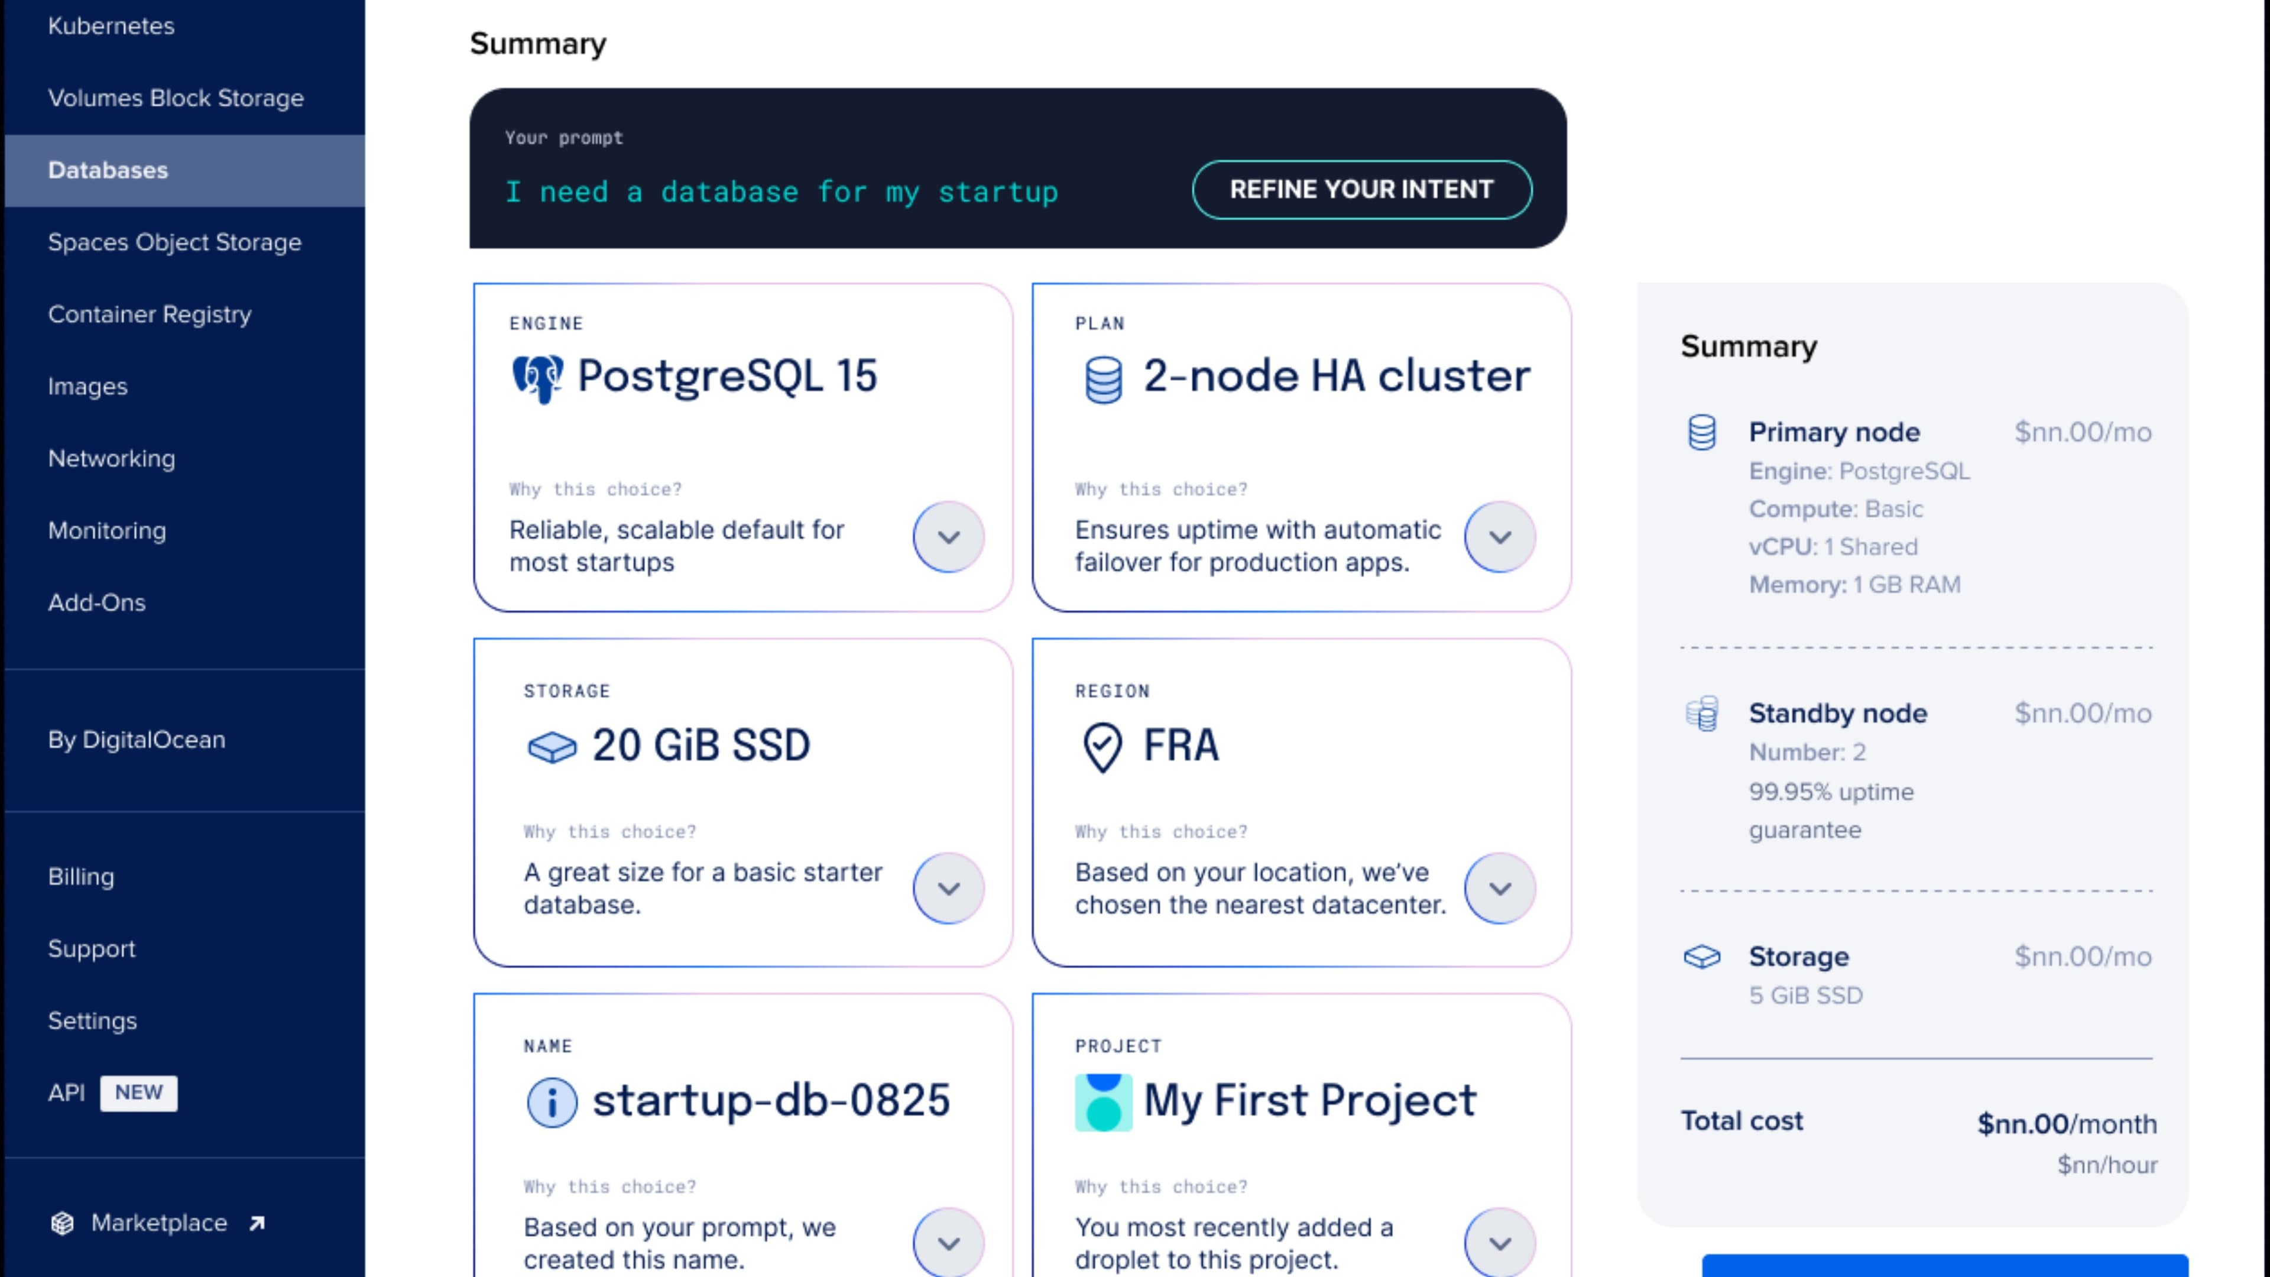Select Databases in the sidebar
This screenshot has width=2270, height=1277.
coord(184,171)
